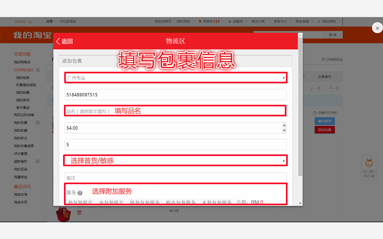Open 我的购物车 in the sidebar
The width and height of the screenshot is (383, 239).
pyautogui.click(x=22, y=62)
